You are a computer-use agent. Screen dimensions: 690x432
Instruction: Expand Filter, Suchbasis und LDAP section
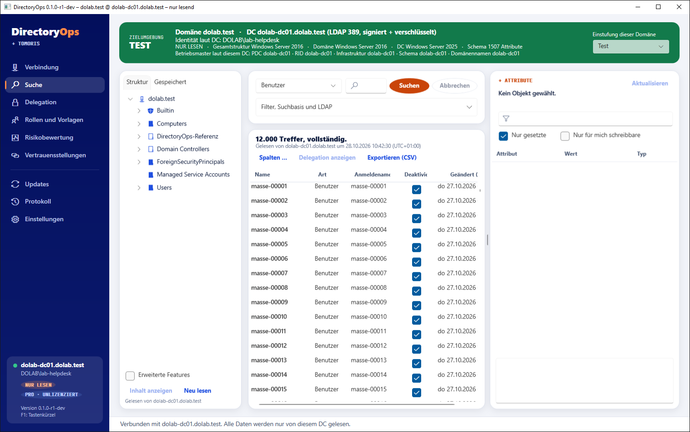pos(366,107)
